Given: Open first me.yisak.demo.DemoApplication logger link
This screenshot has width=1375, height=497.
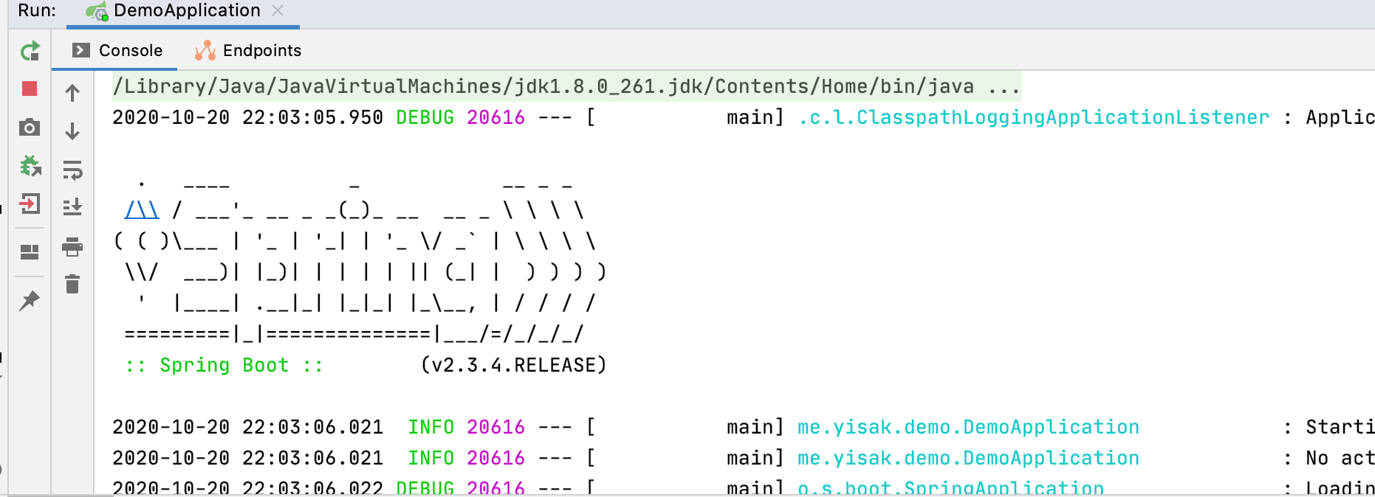Looking at the screenshot, I should (968, 427).
